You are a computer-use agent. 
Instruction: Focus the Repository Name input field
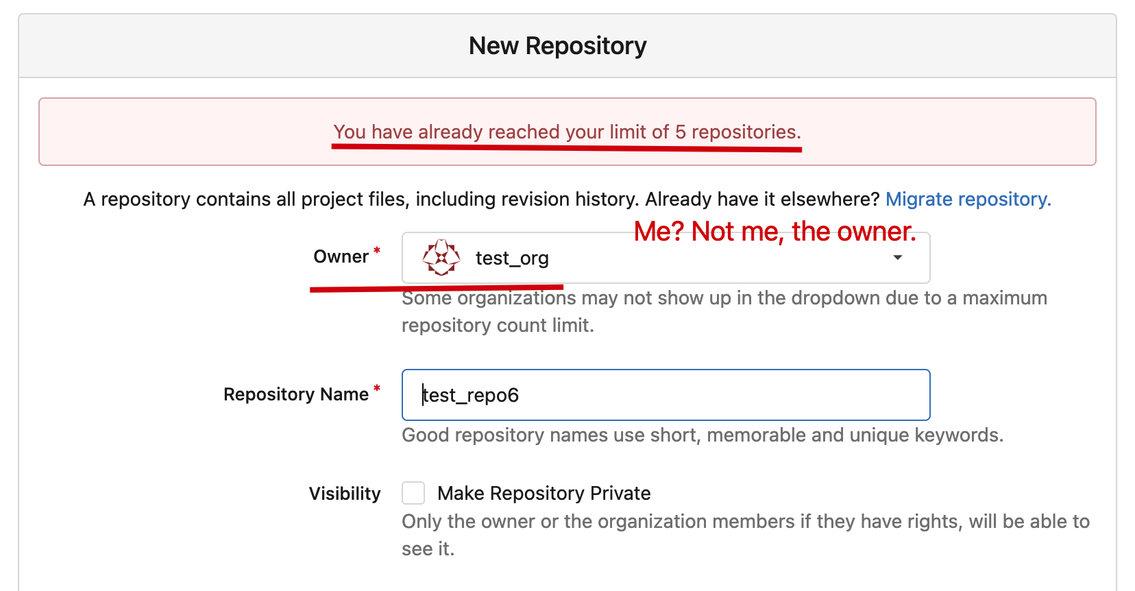[x=666, y=395]
